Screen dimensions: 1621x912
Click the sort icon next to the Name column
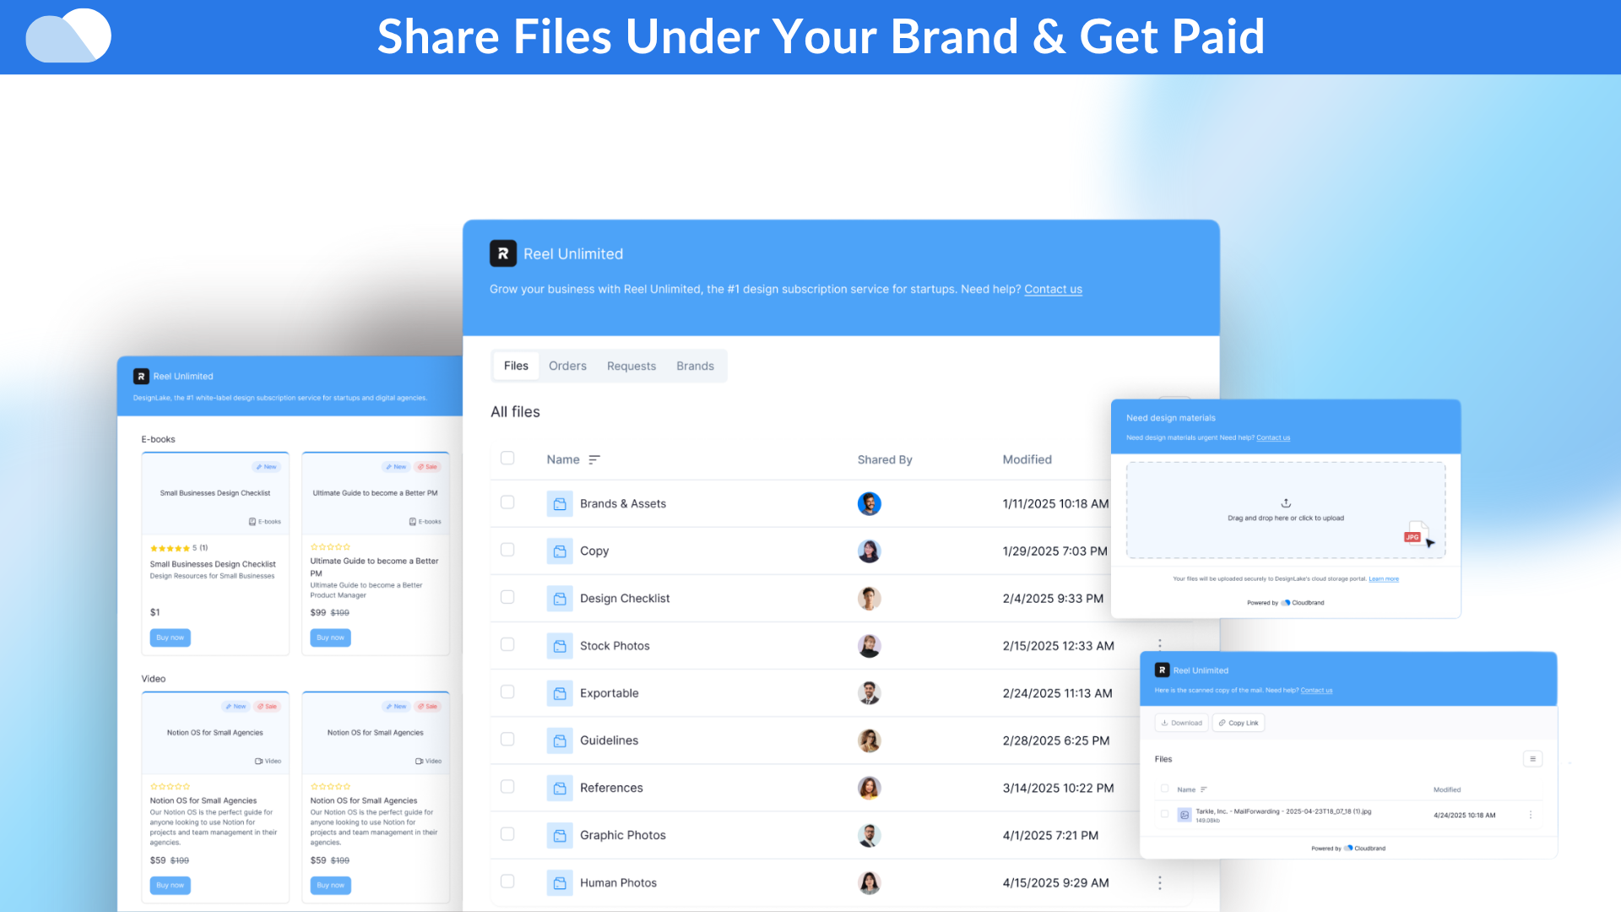click(594, 459)
